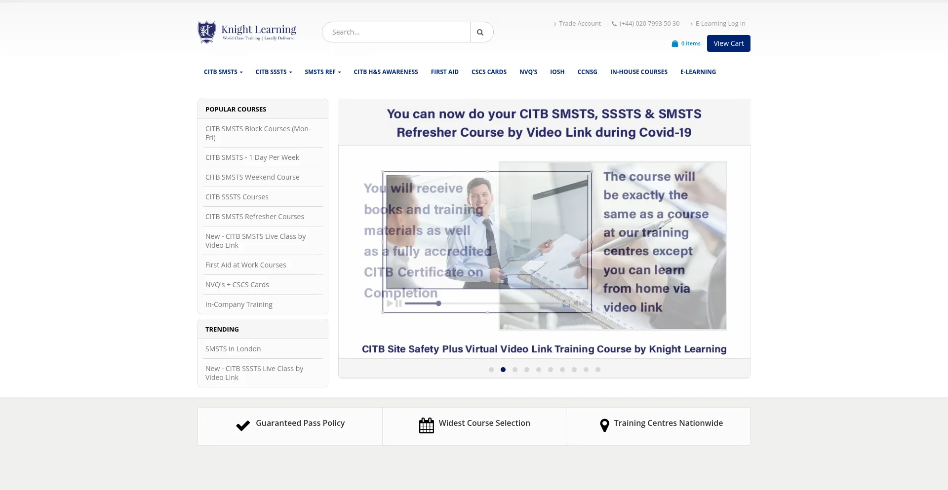Jump to the tenth carousel slide dot
The image size is (948, 490).
click(x=598, y=370)
